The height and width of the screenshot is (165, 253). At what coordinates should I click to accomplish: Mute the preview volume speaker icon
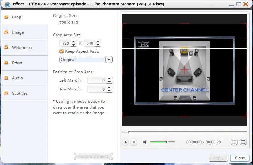[145, 142]
